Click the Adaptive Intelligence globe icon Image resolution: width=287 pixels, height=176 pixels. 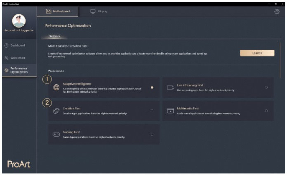coord(56,87)
